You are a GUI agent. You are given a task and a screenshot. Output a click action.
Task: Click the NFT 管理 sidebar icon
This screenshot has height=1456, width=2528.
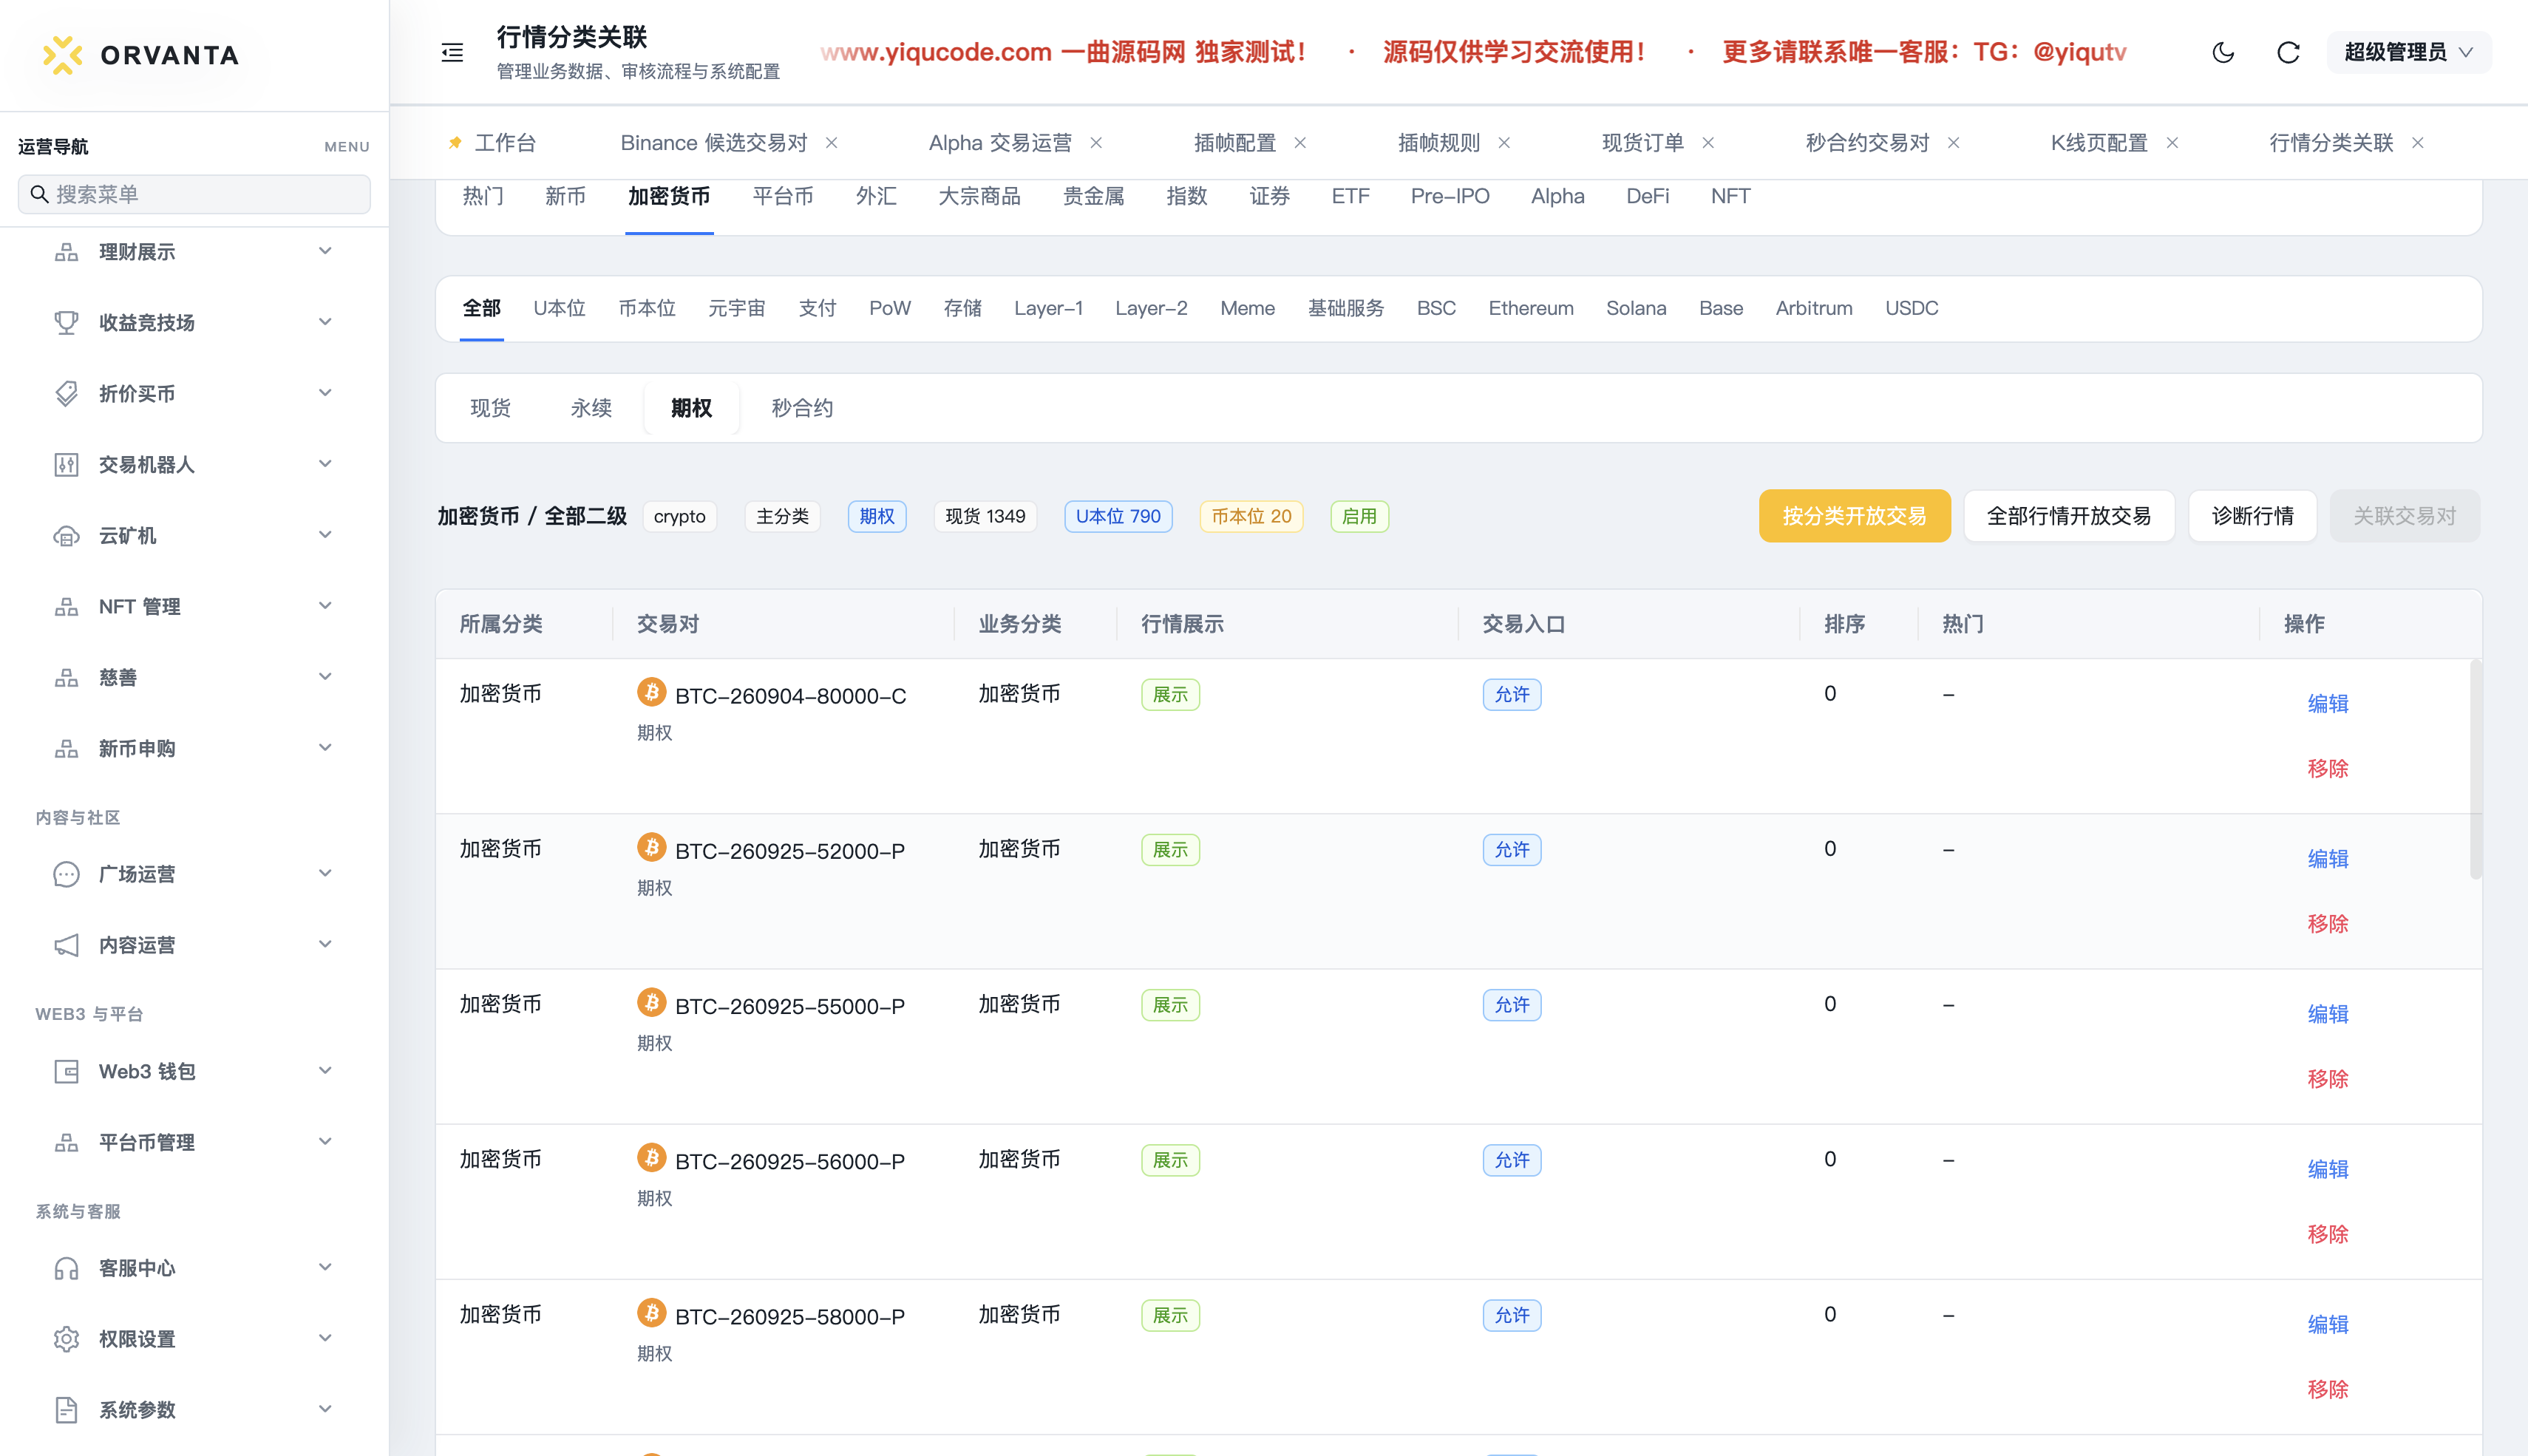[x=66, y=607]
